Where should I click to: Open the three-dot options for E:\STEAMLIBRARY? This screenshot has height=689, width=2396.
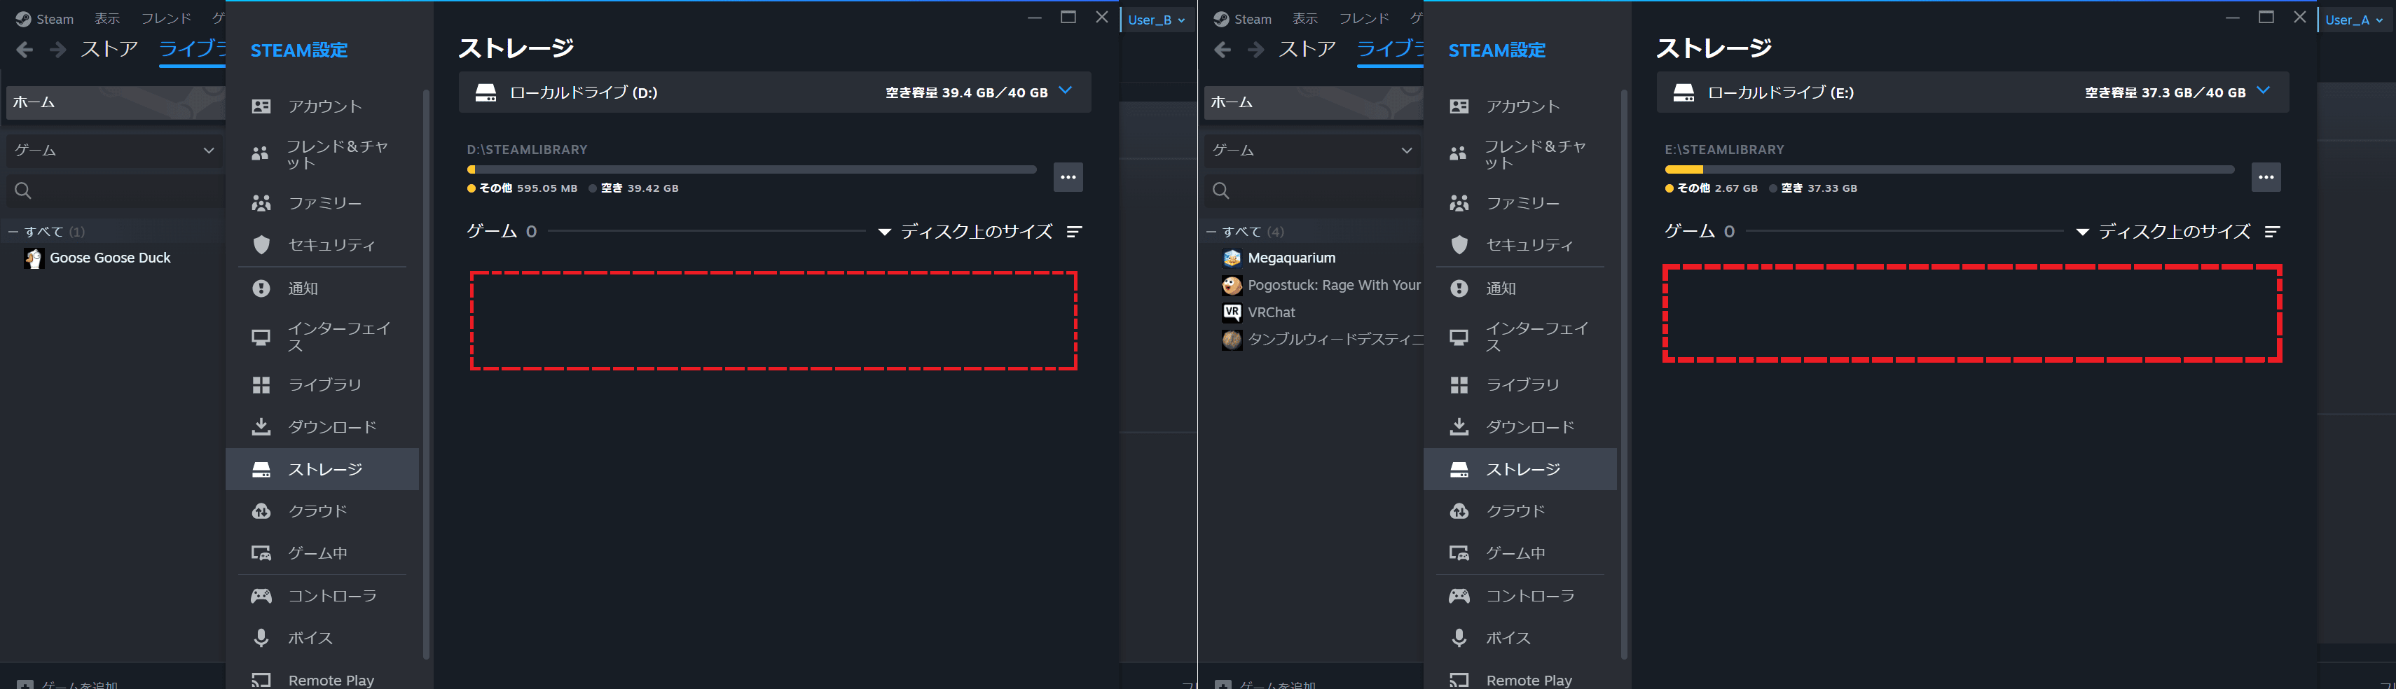click(2266, 176)
